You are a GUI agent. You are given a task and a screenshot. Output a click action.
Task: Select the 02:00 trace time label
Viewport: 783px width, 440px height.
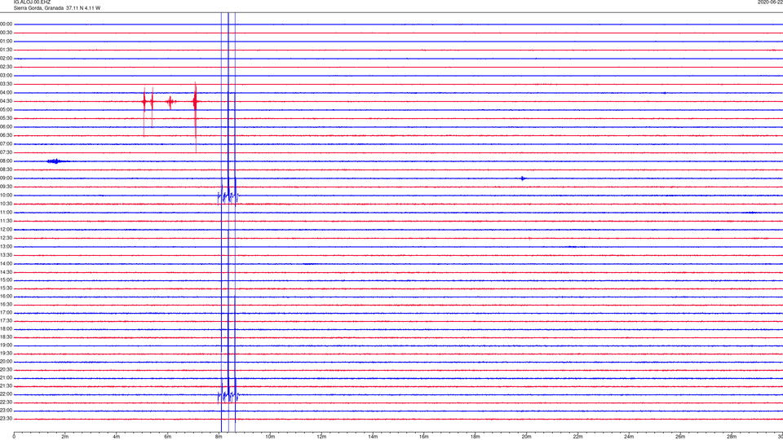[x=7, y=59]
